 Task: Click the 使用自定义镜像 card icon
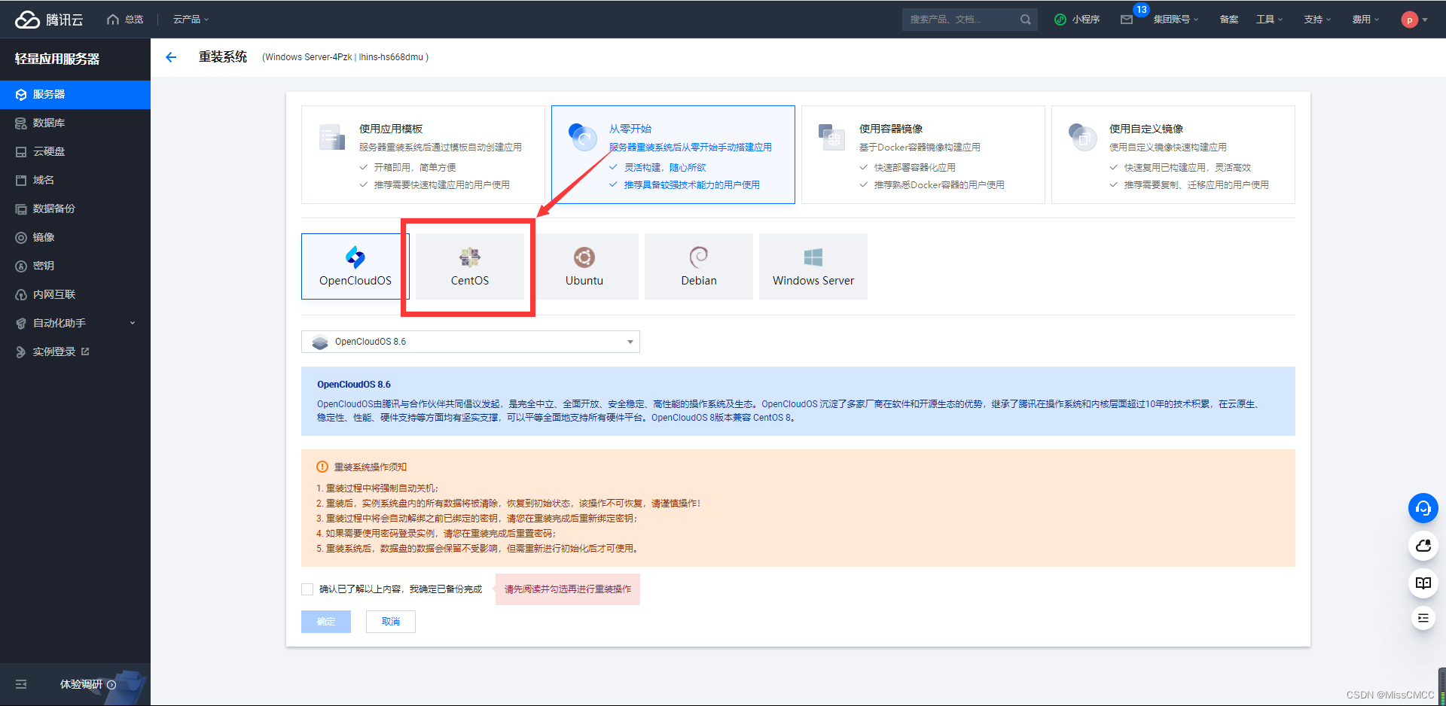pyautogui.click(x=1082, y=138)
